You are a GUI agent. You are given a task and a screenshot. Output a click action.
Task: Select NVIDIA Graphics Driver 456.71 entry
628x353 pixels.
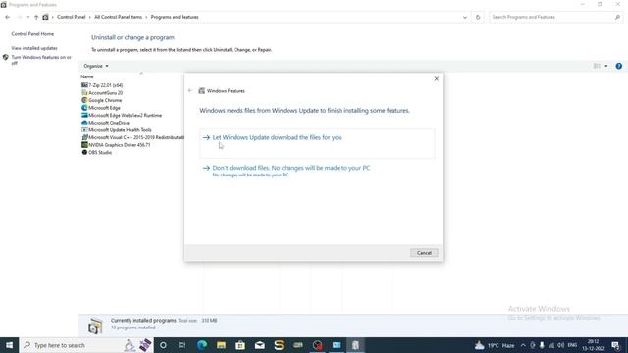(x=119, y=145)
